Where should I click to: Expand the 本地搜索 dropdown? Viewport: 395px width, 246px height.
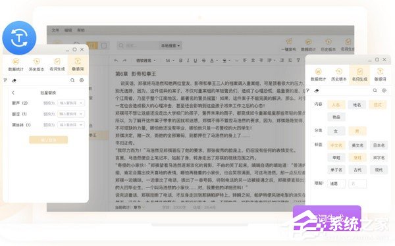(x=171, y=45)
